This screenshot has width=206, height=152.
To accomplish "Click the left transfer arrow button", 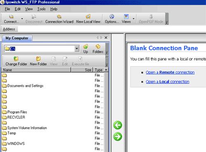I will coord(117,125).
